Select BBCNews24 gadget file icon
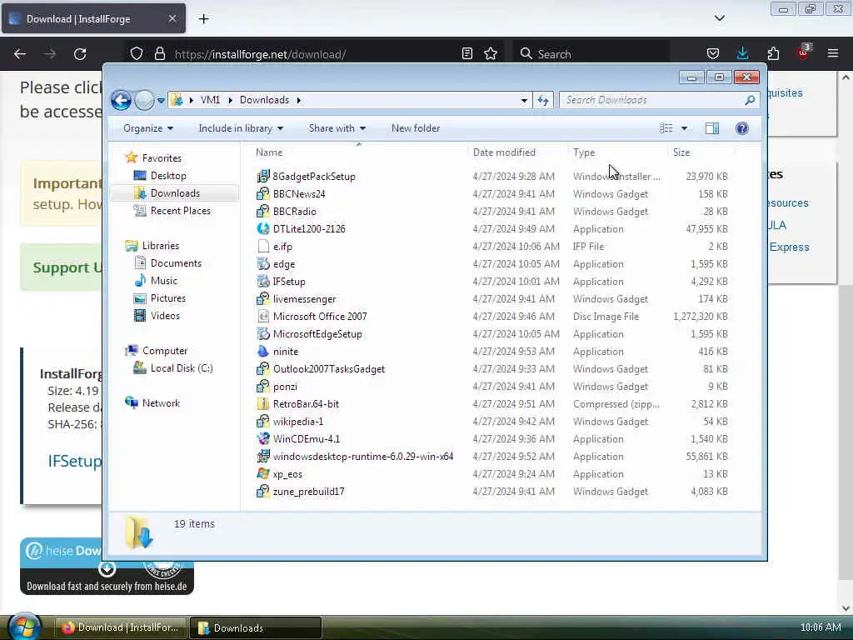The image size is (853, 640). pyautogui.click(x=263, y=193)
